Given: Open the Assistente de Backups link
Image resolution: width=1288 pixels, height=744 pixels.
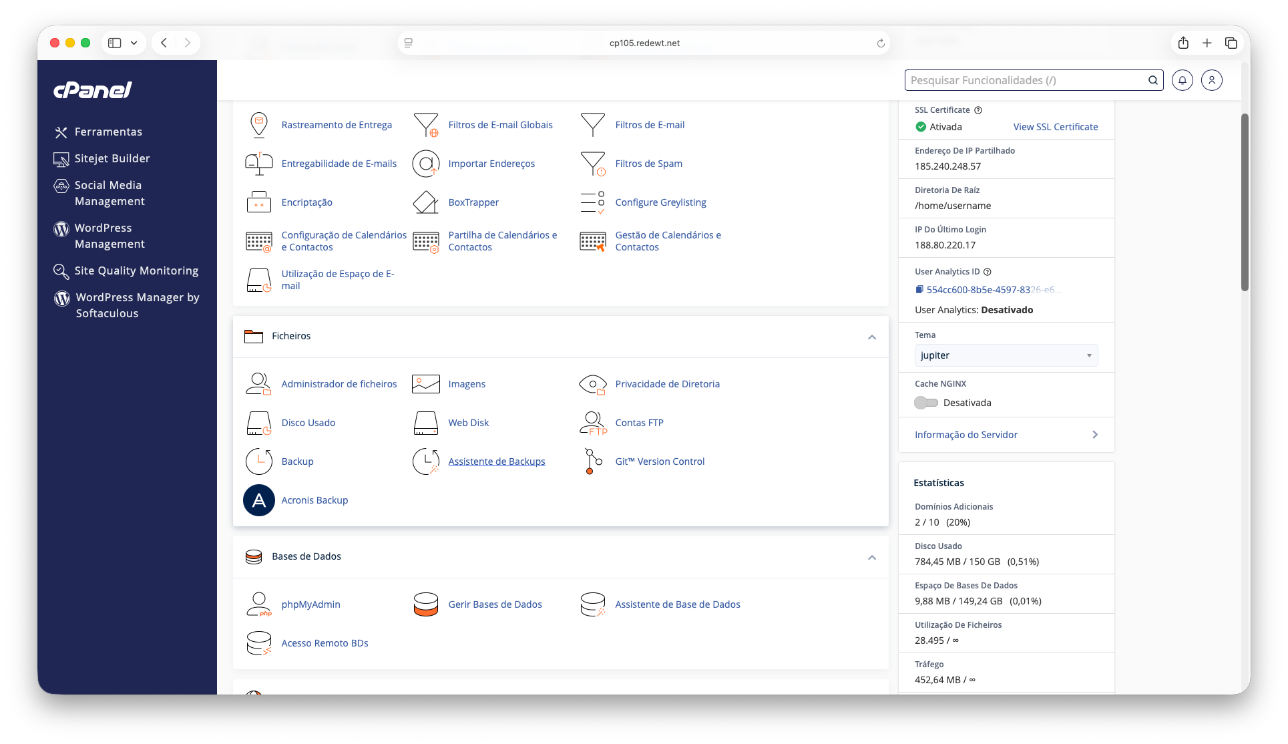Looking at the screenshot, I should [496, 461].
